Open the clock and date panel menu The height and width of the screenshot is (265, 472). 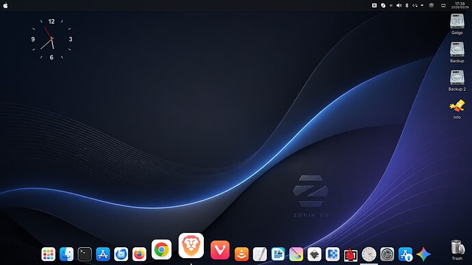coord(460,5)
